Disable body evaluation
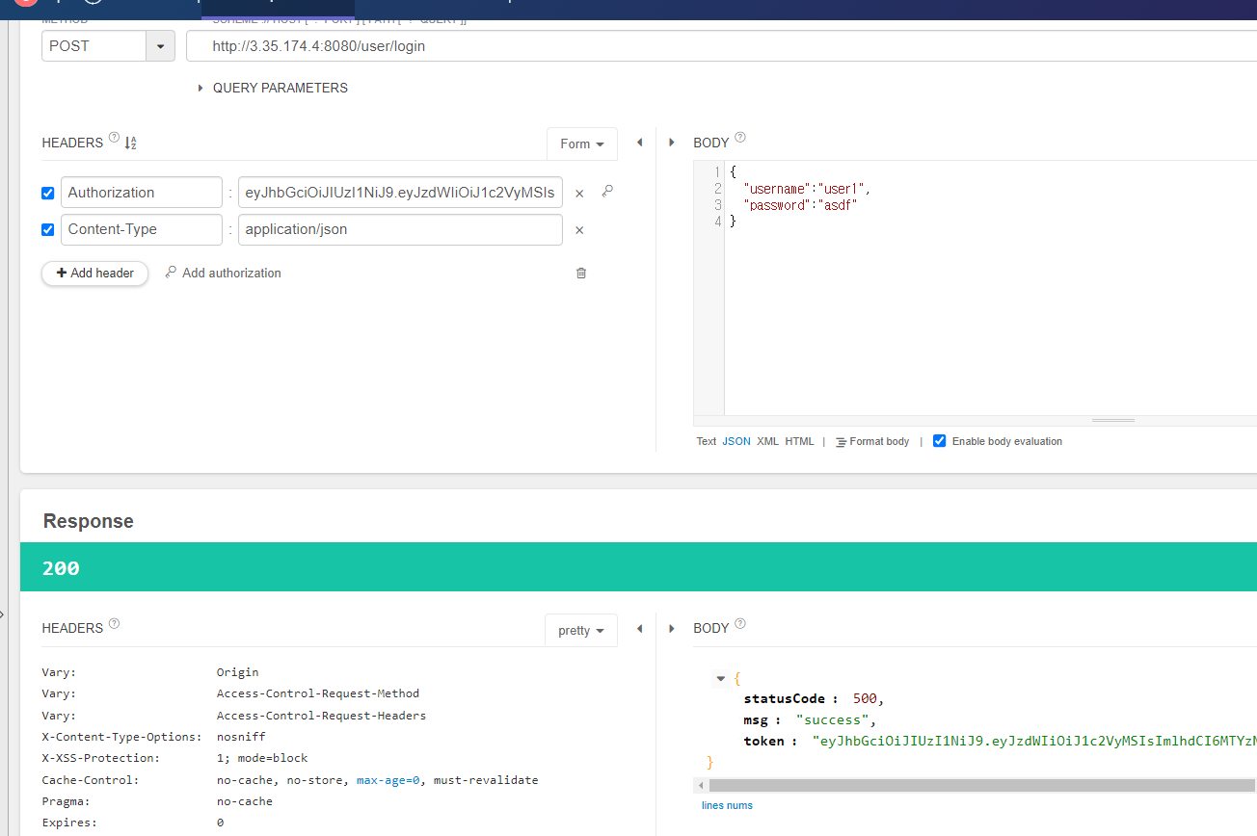This screenshot has height=836, width=1257. coord(939,441)
